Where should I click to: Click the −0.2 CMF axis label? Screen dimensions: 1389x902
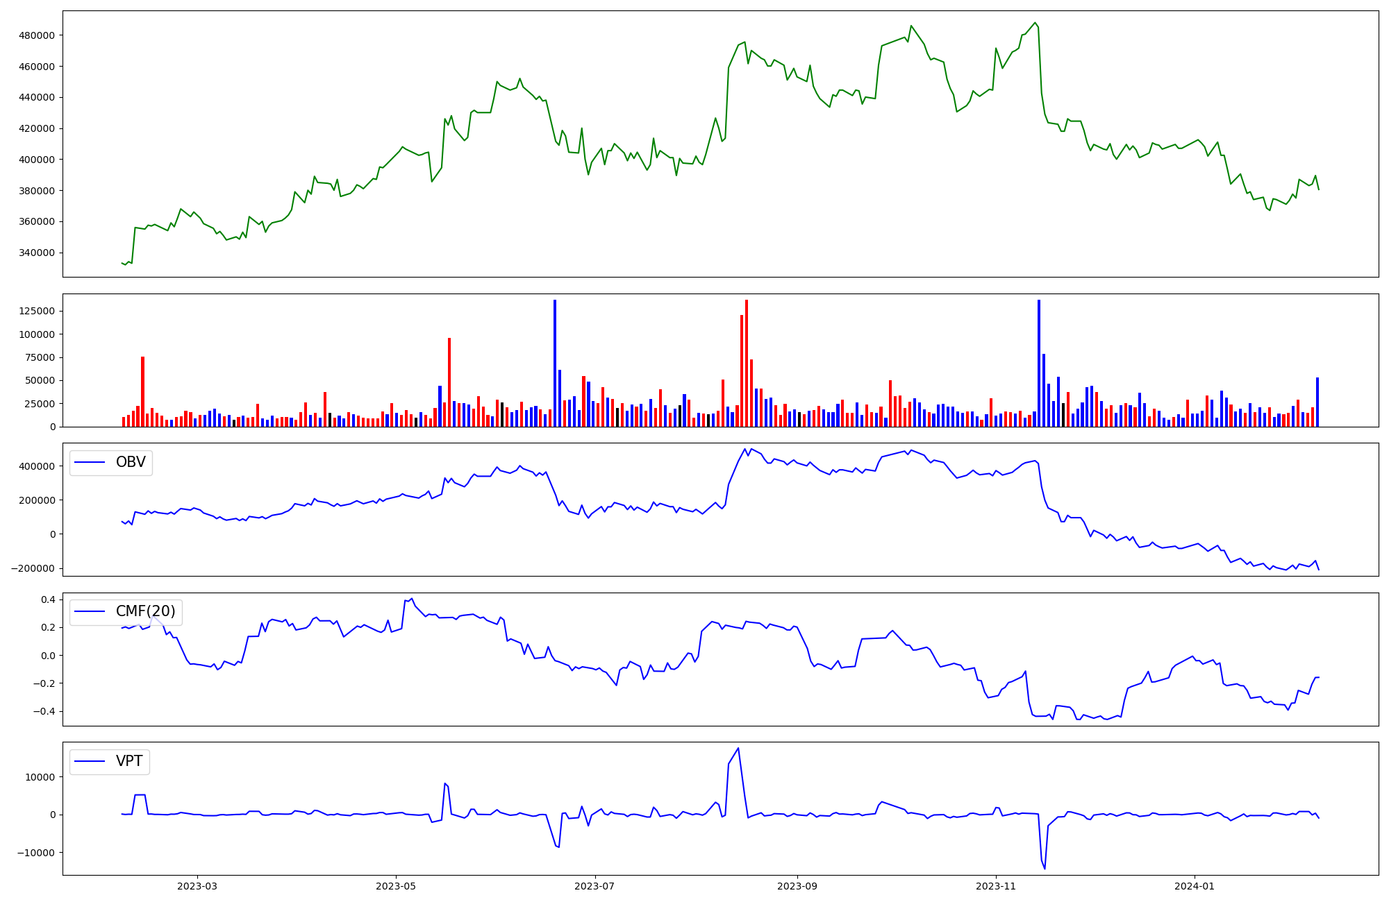click(x=43, y=683)
